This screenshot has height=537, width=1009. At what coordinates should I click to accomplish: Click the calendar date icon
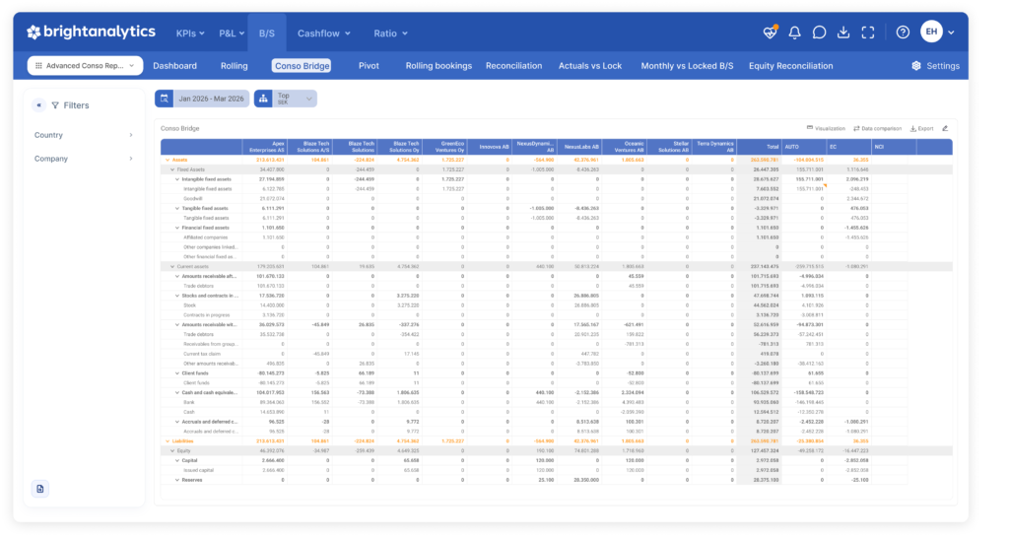(x=165, y=99)
